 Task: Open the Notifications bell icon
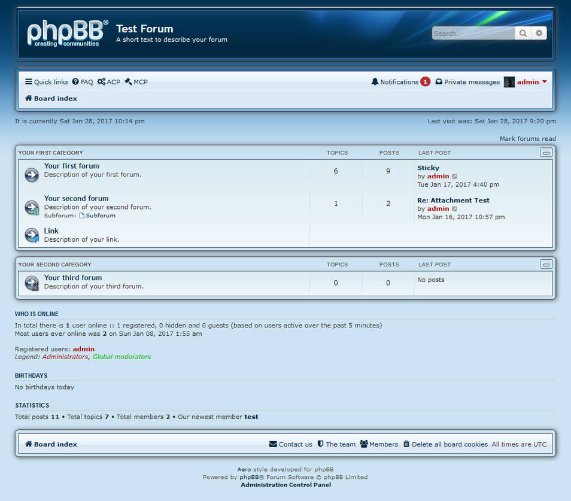tap(375, 81)
